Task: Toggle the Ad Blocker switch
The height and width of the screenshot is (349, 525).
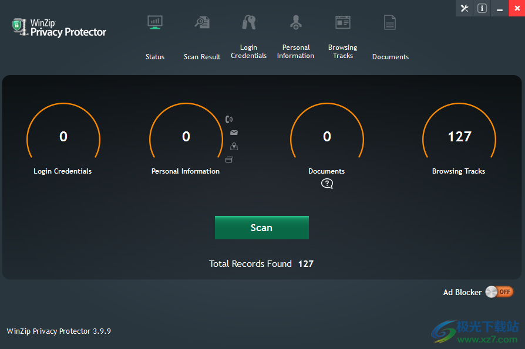Action: click(x=499, y=292)
